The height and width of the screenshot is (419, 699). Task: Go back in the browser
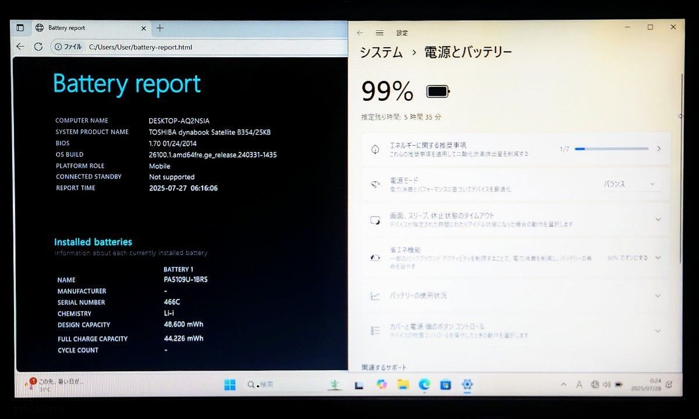[20, 47]
